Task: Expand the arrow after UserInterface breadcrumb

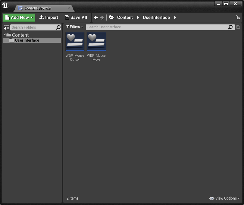Action: [x=175, y=17]
